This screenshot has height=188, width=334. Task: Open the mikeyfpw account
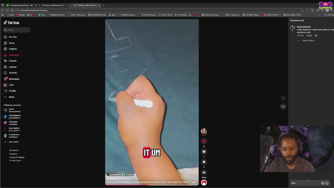click(11, 123)
